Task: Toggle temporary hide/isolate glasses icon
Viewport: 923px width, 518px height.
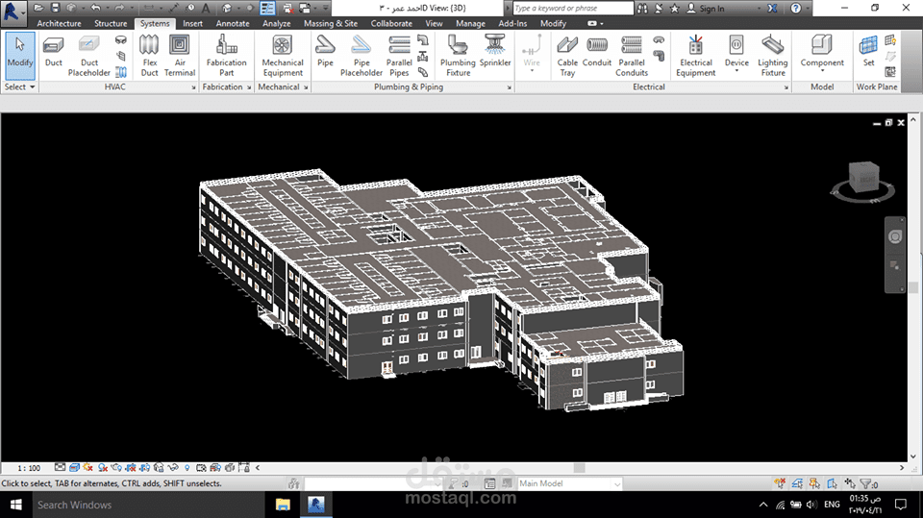Action: coord(172,467)
